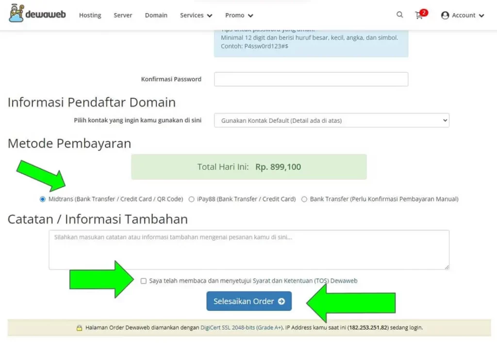Screen dimensions: 497x343
Task: Click the Konfirmasi Password input field
Action: [311, 79]
